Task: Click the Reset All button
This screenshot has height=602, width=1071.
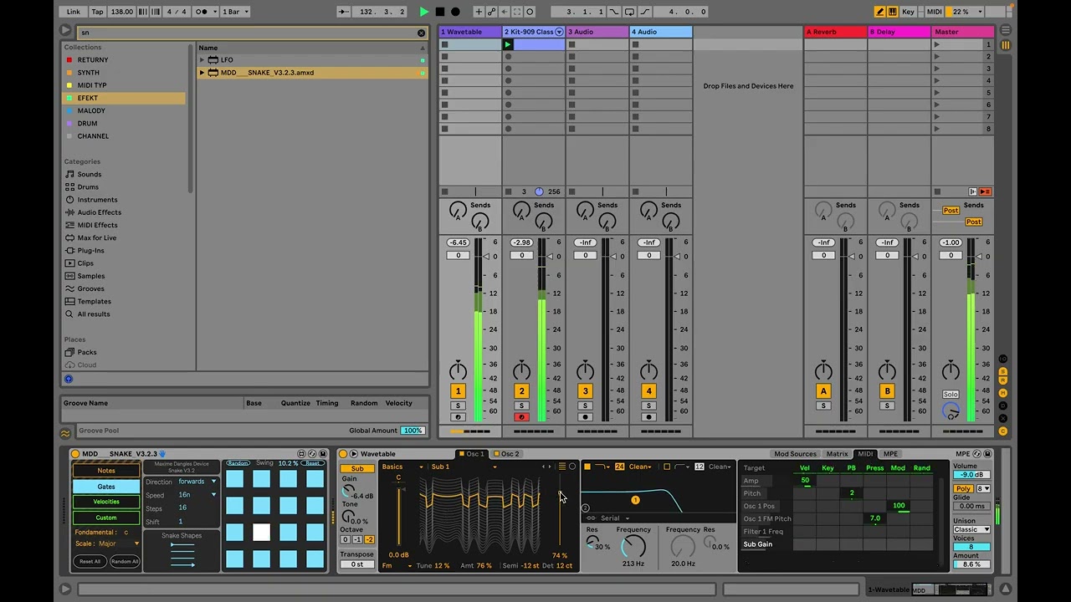Action: [x=90, y=561]
